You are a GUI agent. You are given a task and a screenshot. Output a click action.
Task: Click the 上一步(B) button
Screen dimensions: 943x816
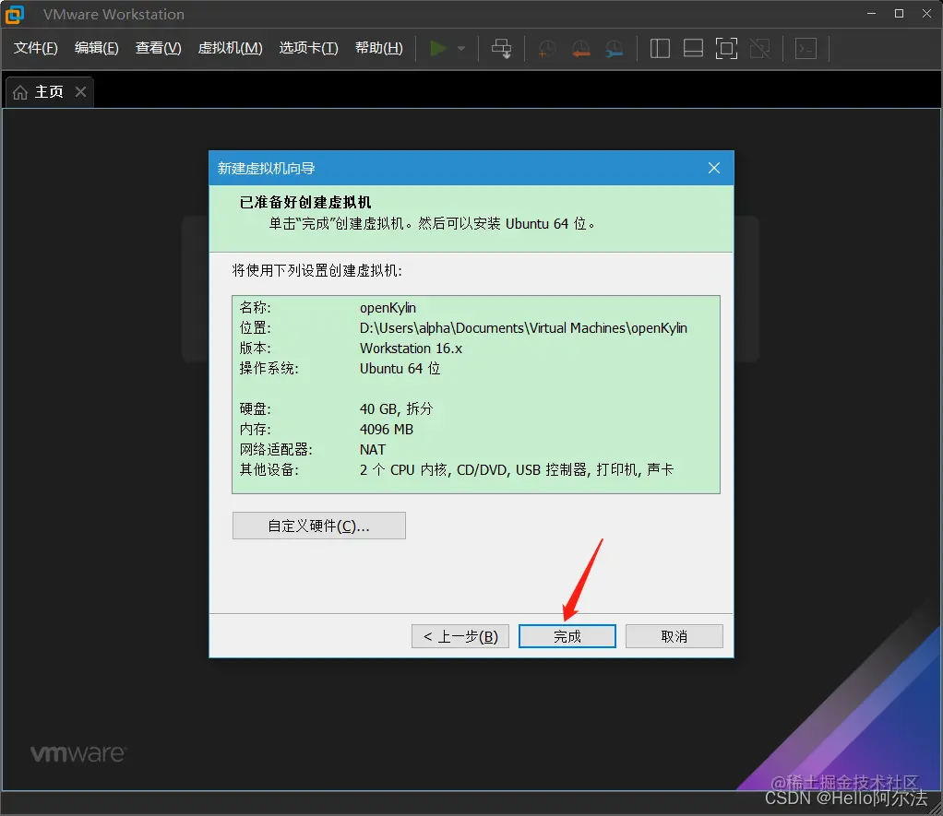click(x=460, y=636)
